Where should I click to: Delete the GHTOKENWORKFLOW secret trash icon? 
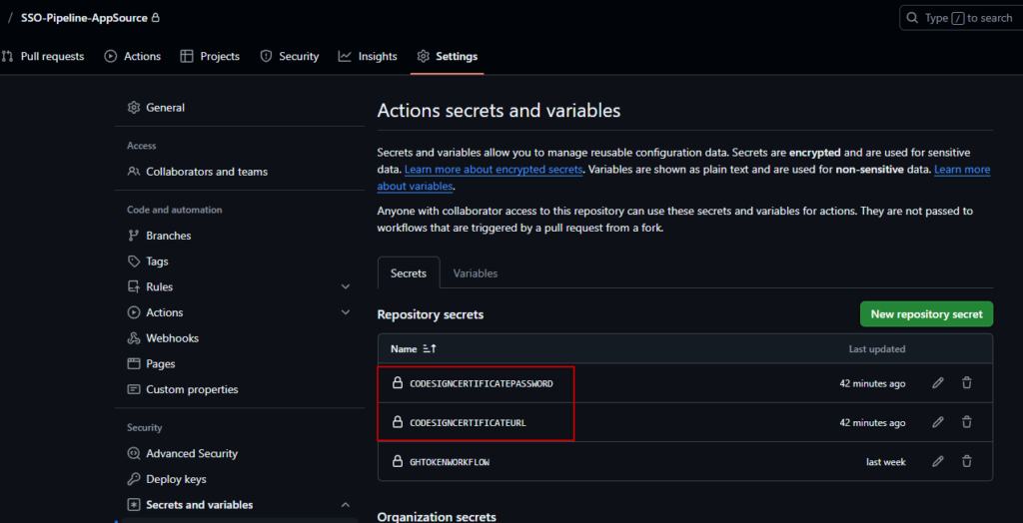coord(967,462)
